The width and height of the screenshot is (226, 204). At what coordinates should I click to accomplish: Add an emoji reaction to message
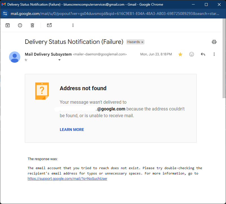192,54
